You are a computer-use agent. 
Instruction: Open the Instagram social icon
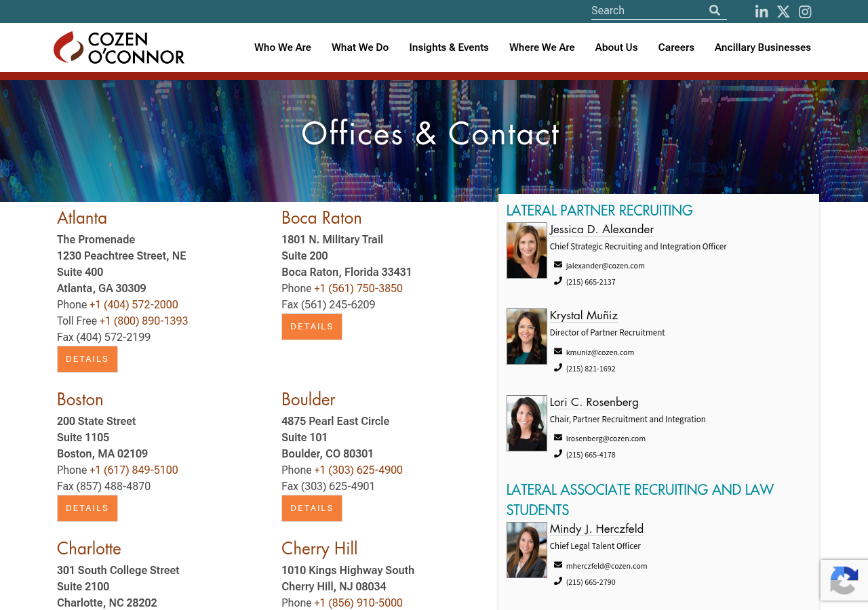tap(805, 12)
